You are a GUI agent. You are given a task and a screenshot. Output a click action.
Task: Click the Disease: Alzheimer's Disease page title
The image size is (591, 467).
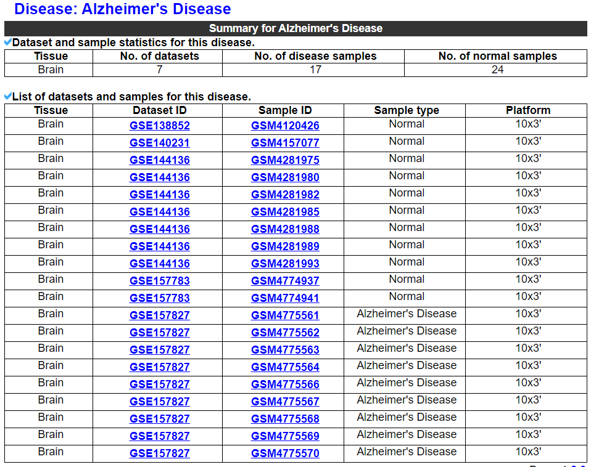click(122, 9)
